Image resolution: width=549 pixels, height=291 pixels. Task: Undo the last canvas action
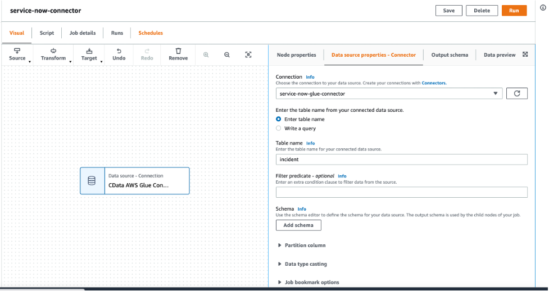pyautogui.click(x=119, y=54)
